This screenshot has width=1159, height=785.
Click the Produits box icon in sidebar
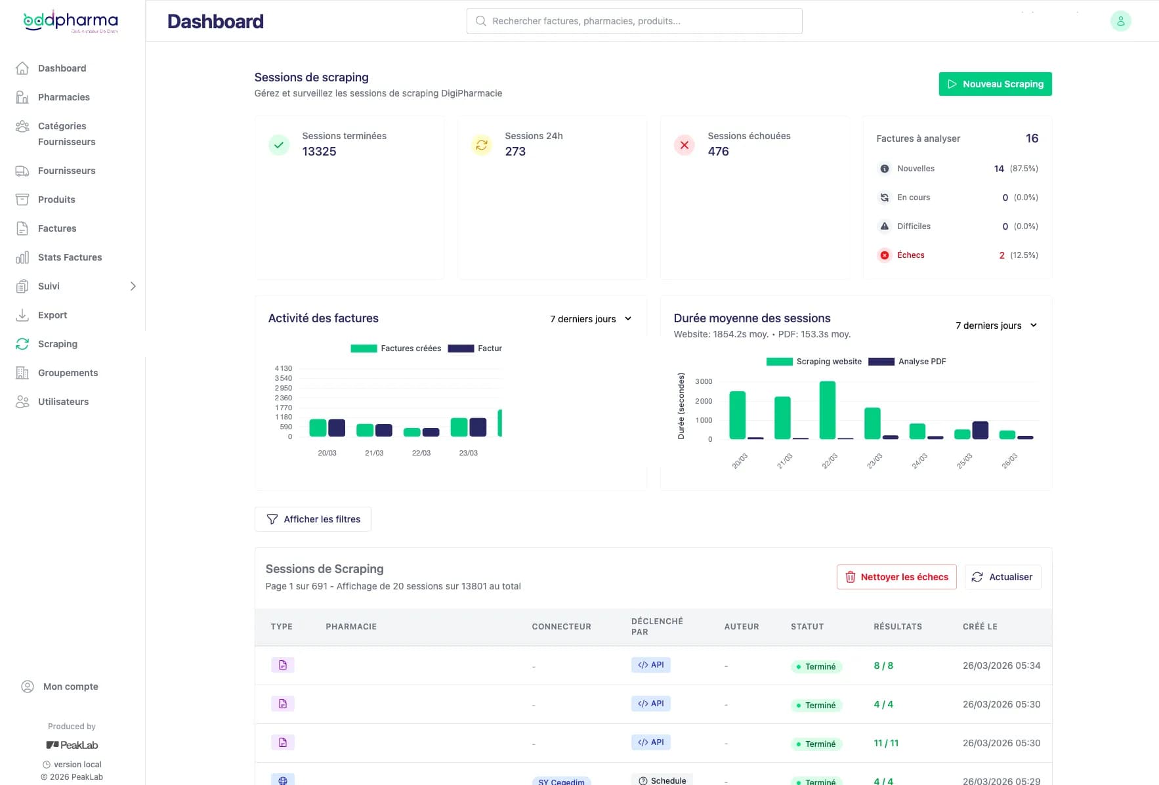pyautogui.click(x=22, y=200)
